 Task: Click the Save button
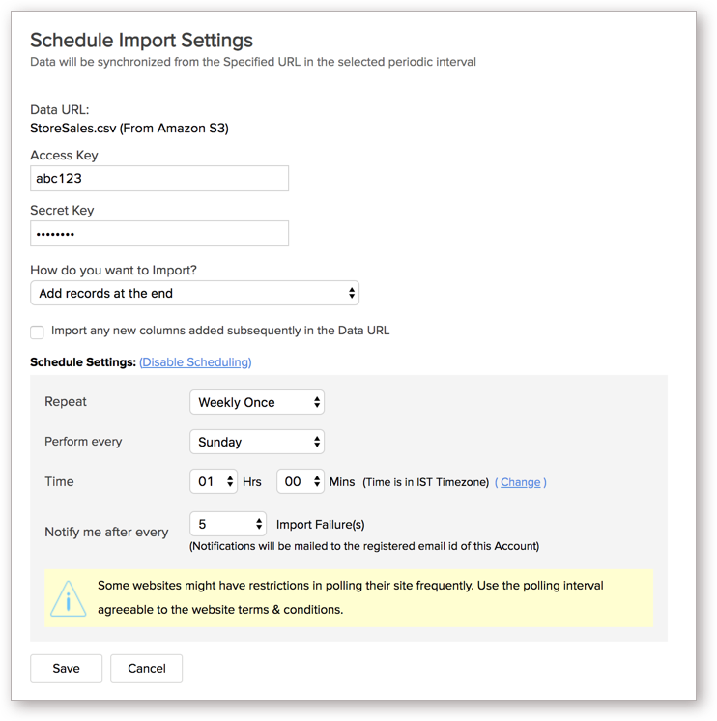66,669
